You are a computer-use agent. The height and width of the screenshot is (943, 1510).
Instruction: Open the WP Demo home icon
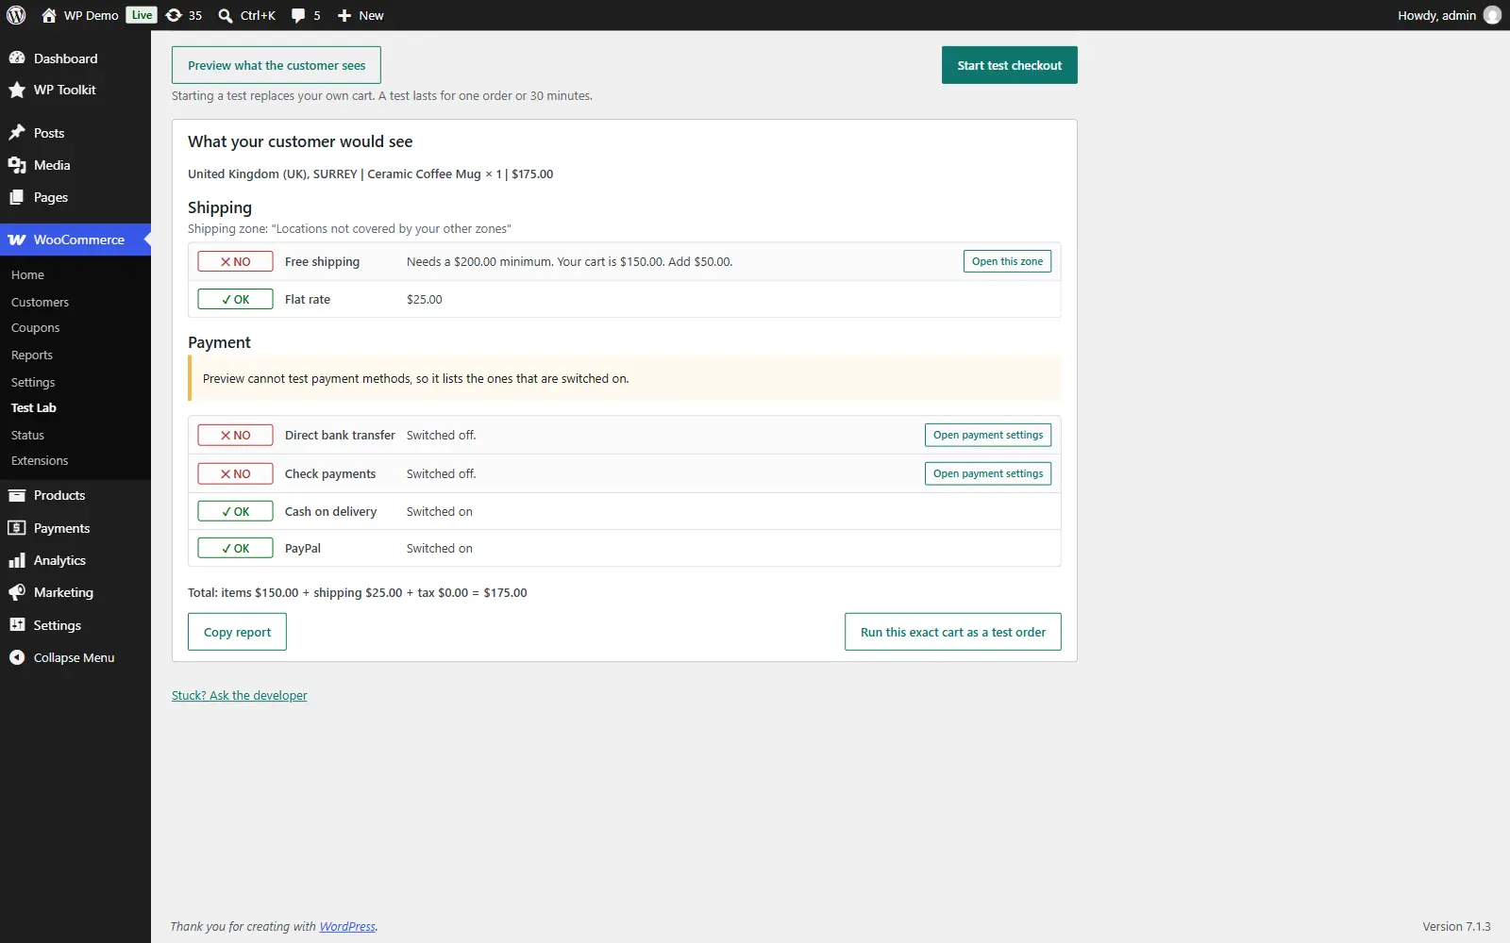(49, 15)
